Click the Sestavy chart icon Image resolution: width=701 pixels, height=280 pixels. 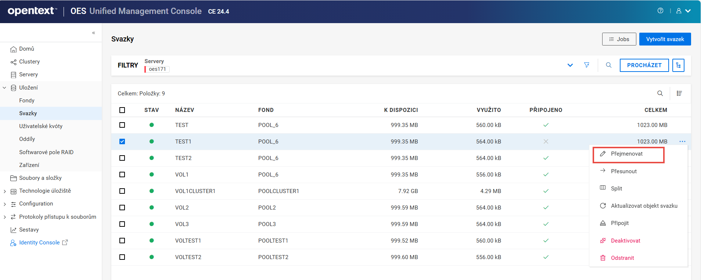point(14,230)
